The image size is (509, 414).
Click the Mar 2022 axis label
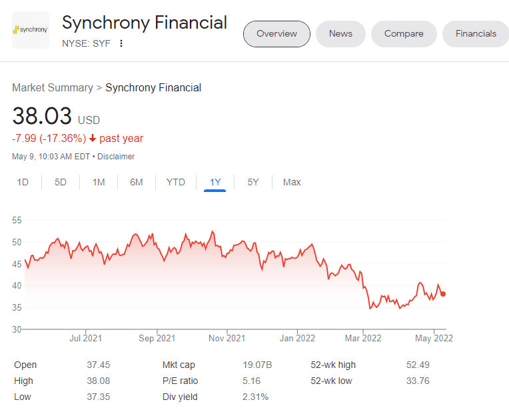(x=363, y=339)
